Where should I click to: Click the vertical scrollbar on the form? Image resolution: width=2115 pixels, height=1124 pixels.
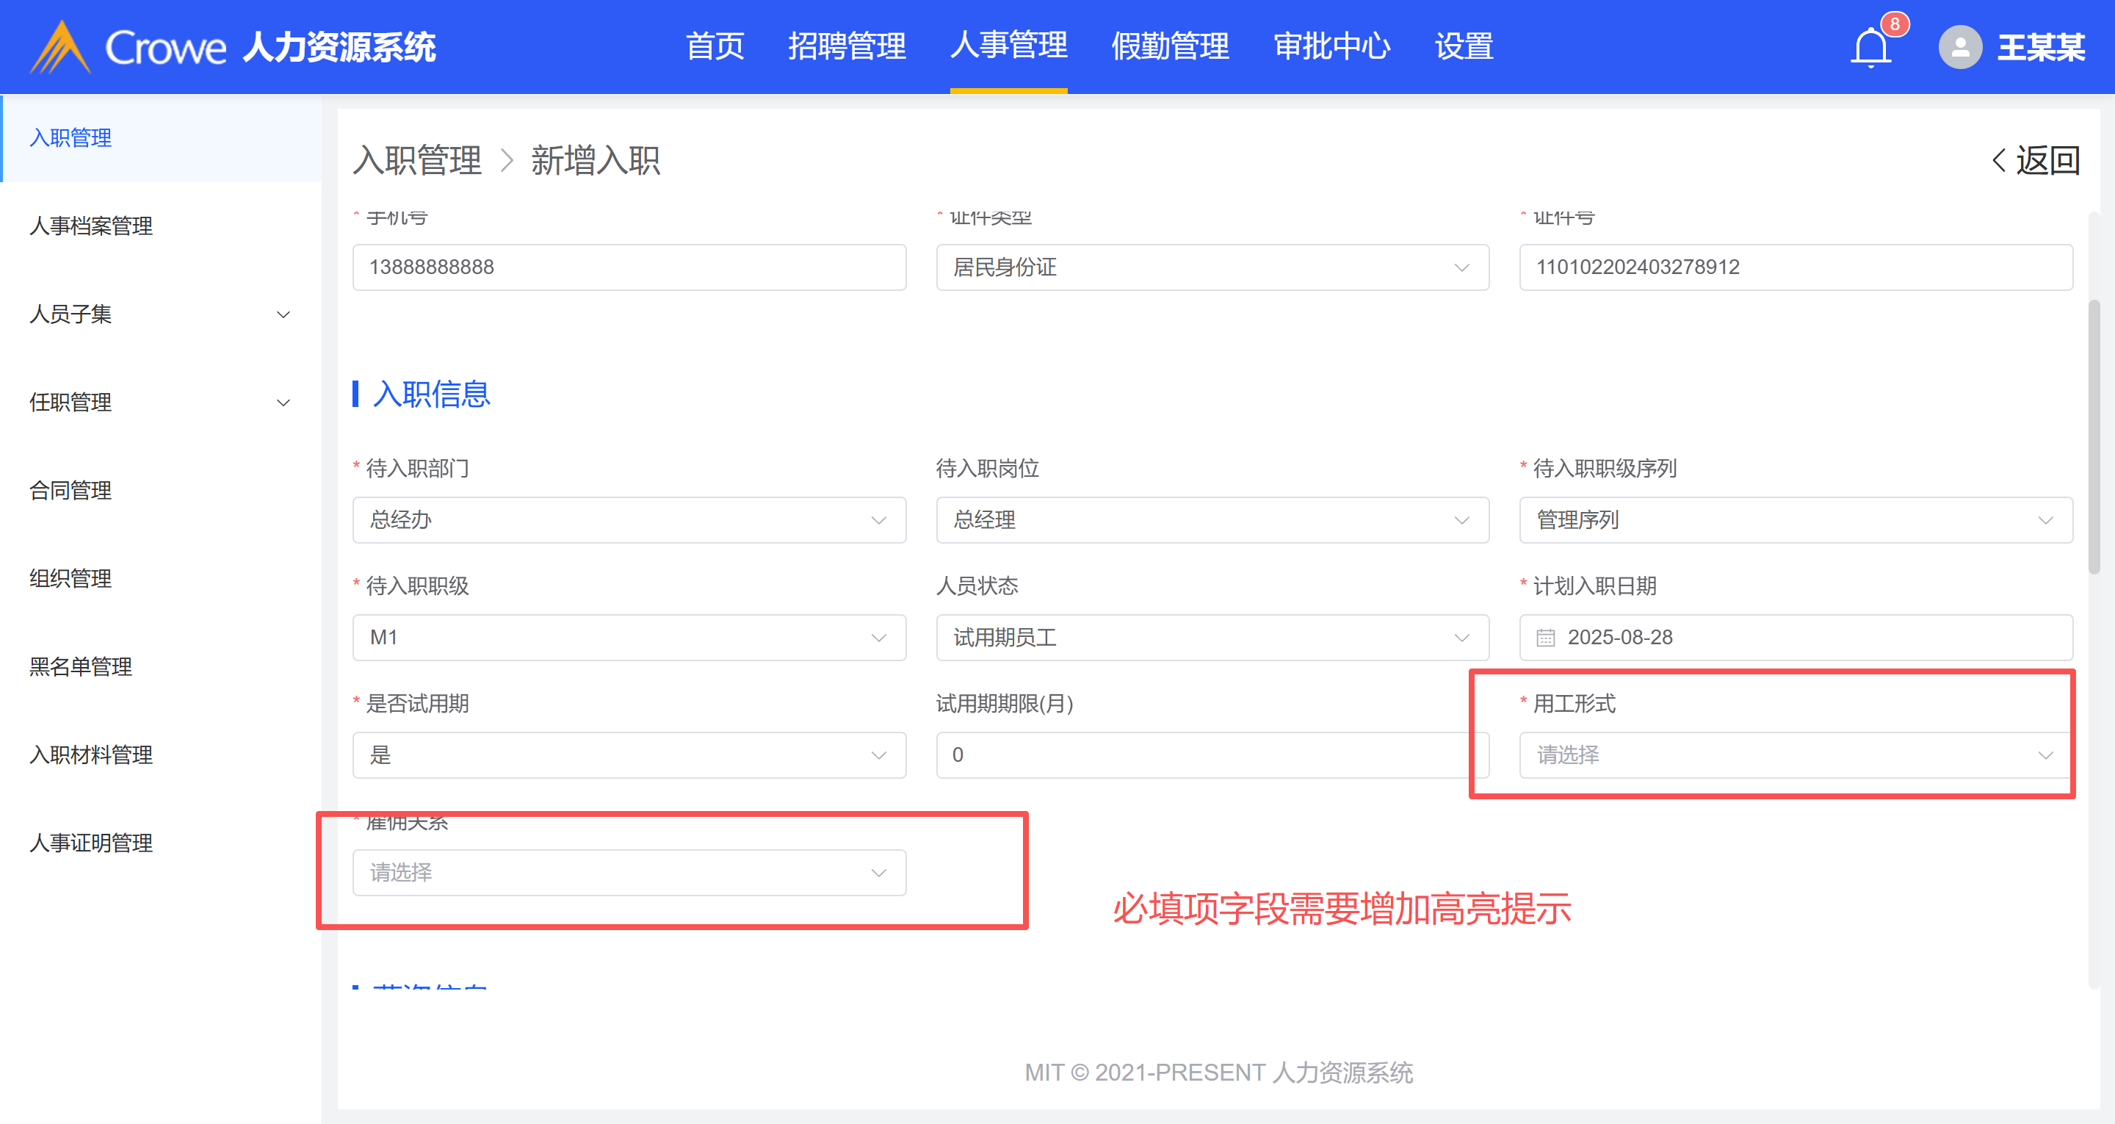point(2094,436)
